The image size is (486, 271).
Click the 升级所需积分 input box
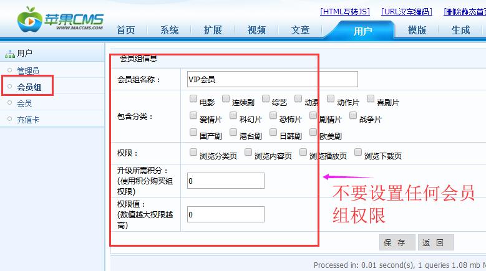click(226, 181)
